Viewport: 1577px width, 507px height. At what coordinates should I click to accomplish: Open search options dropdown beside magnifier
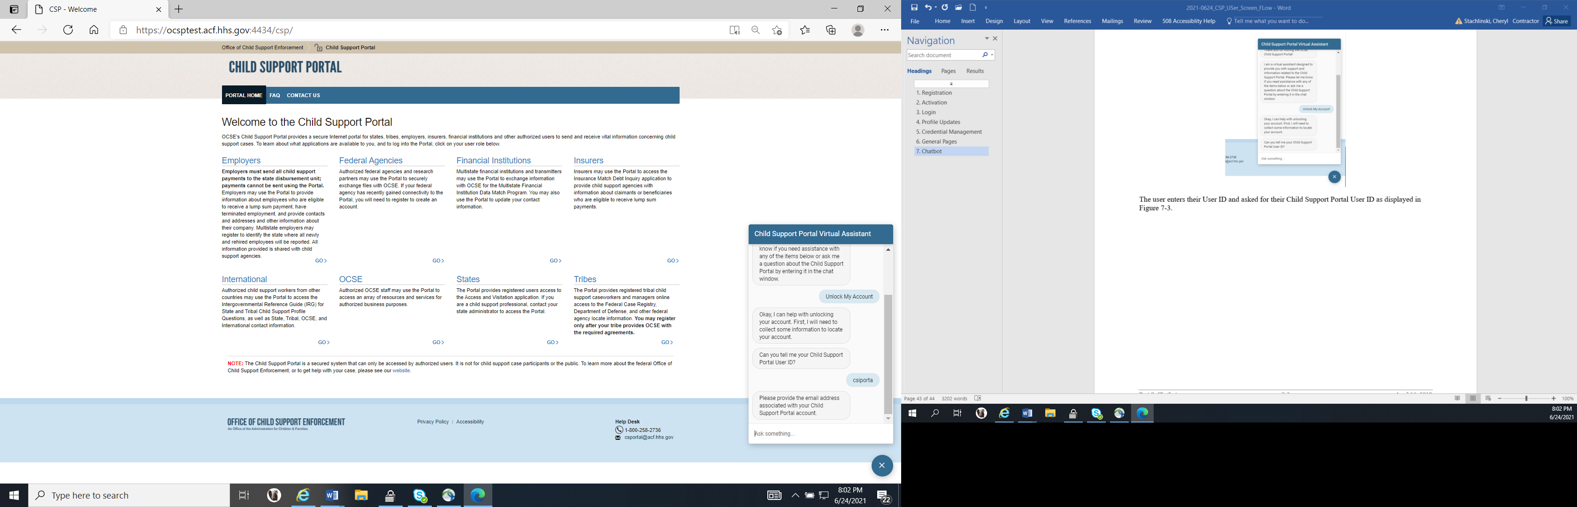pos(992,55)
